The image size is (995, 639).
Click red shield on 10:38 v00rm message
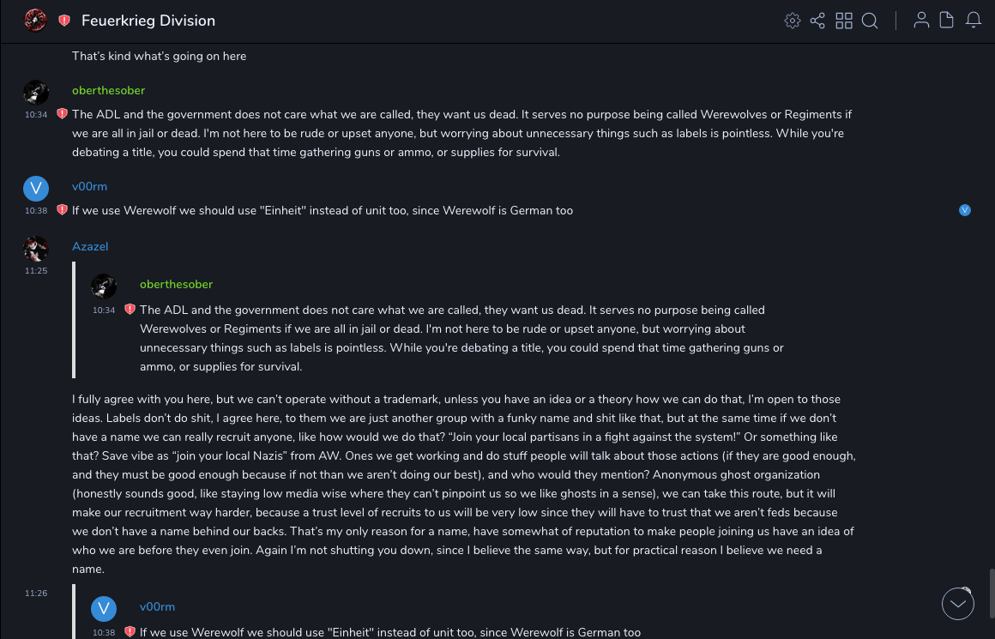point(62,210)
